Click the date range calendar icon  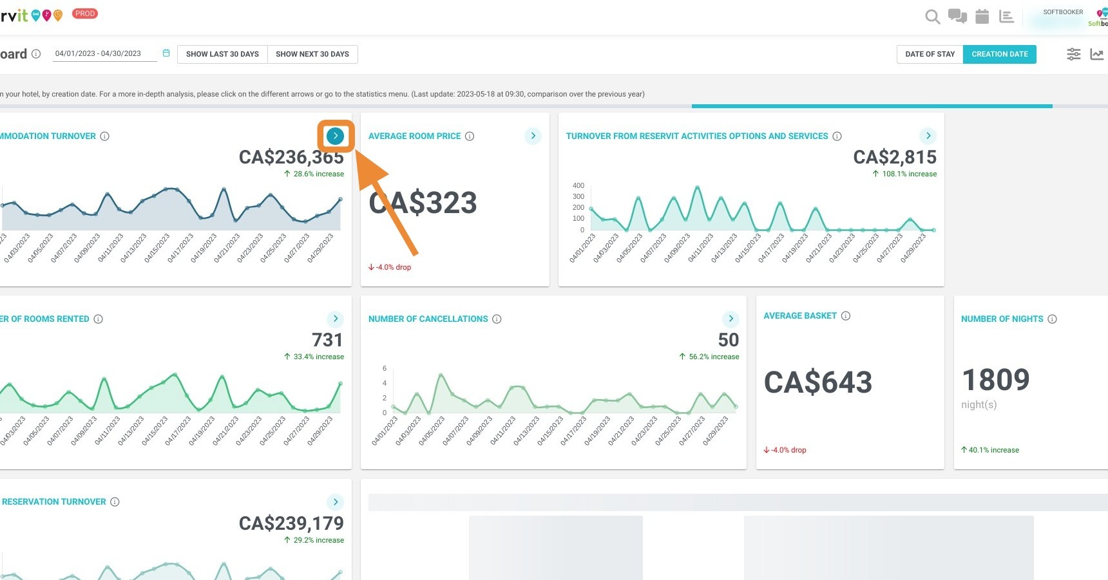(x=166, y=53)
